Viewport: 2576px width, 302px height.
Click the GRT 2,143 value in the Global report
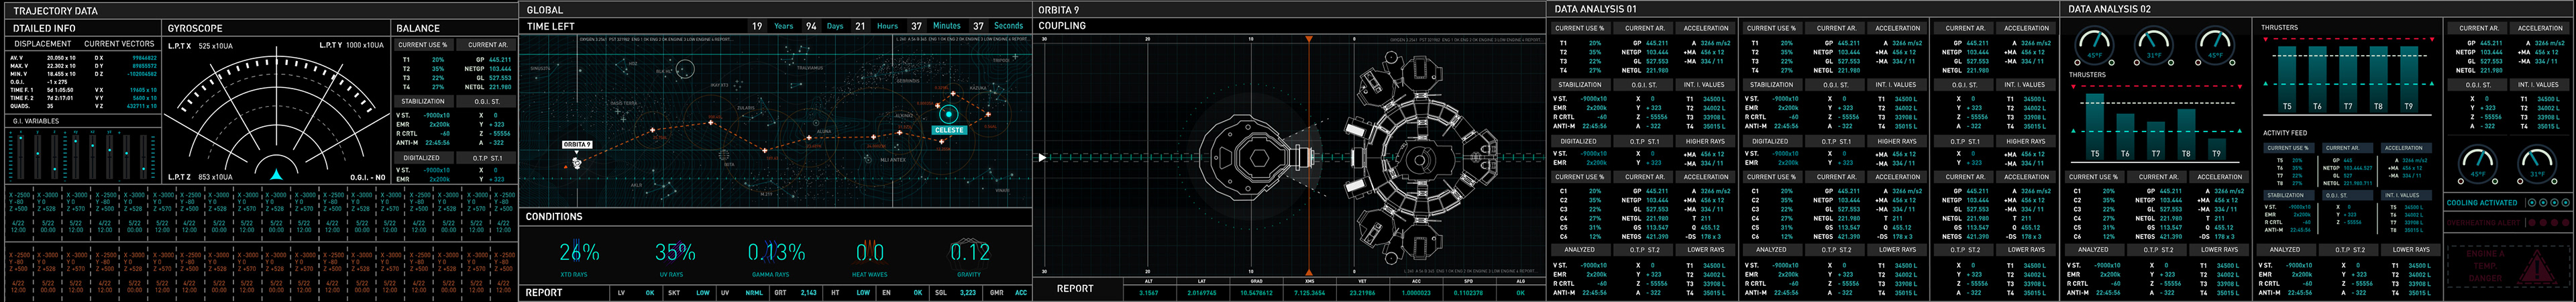click(795, 293)
